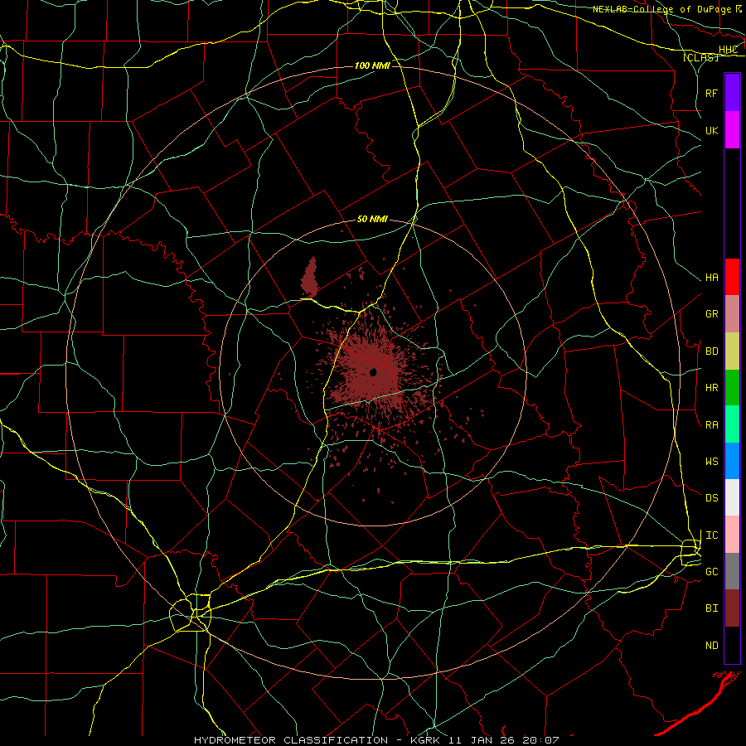Click the WS legend label
This screenshot has height=746, width=746.
[712, 462]
